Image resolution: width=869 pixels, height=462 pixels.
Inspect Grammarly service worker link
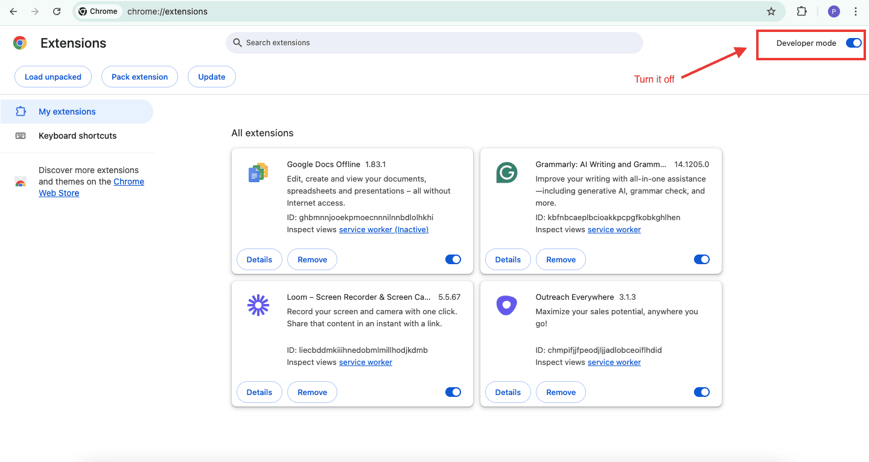(x=614, y=230)
